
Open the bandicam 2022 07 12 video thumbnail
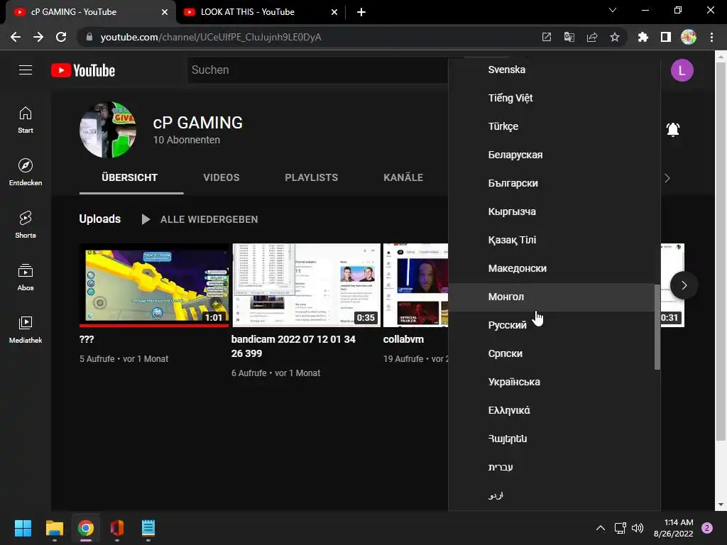click(x=306, y=285)
